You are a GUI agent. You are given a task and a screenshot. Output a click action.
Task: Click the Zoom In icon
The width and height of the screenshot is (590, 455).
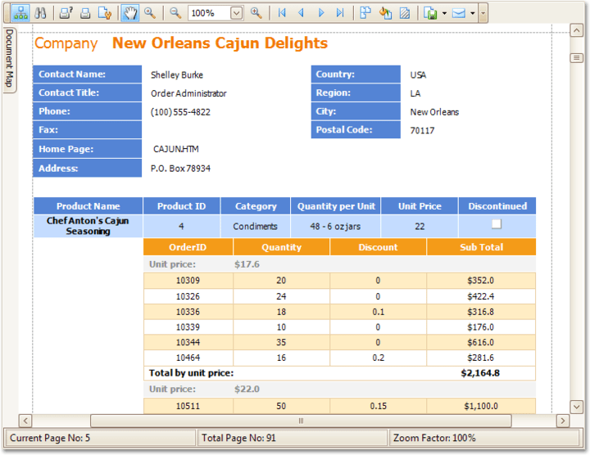pyautogui.click(x=256, y=13)
